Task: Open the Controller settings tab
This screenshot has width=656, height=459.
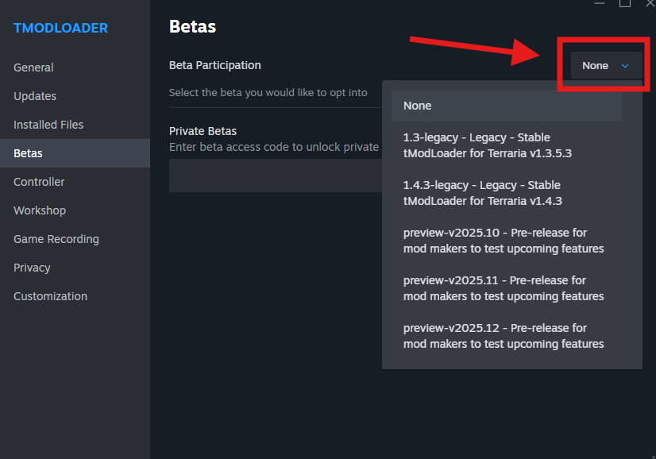Action: pos(39,182)
